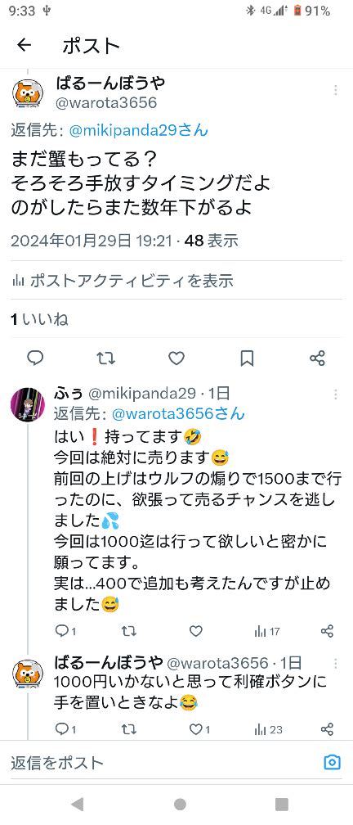Open more options on the last warota3656 reply
The height and width of the screenshot is (825, 353).
335,664
